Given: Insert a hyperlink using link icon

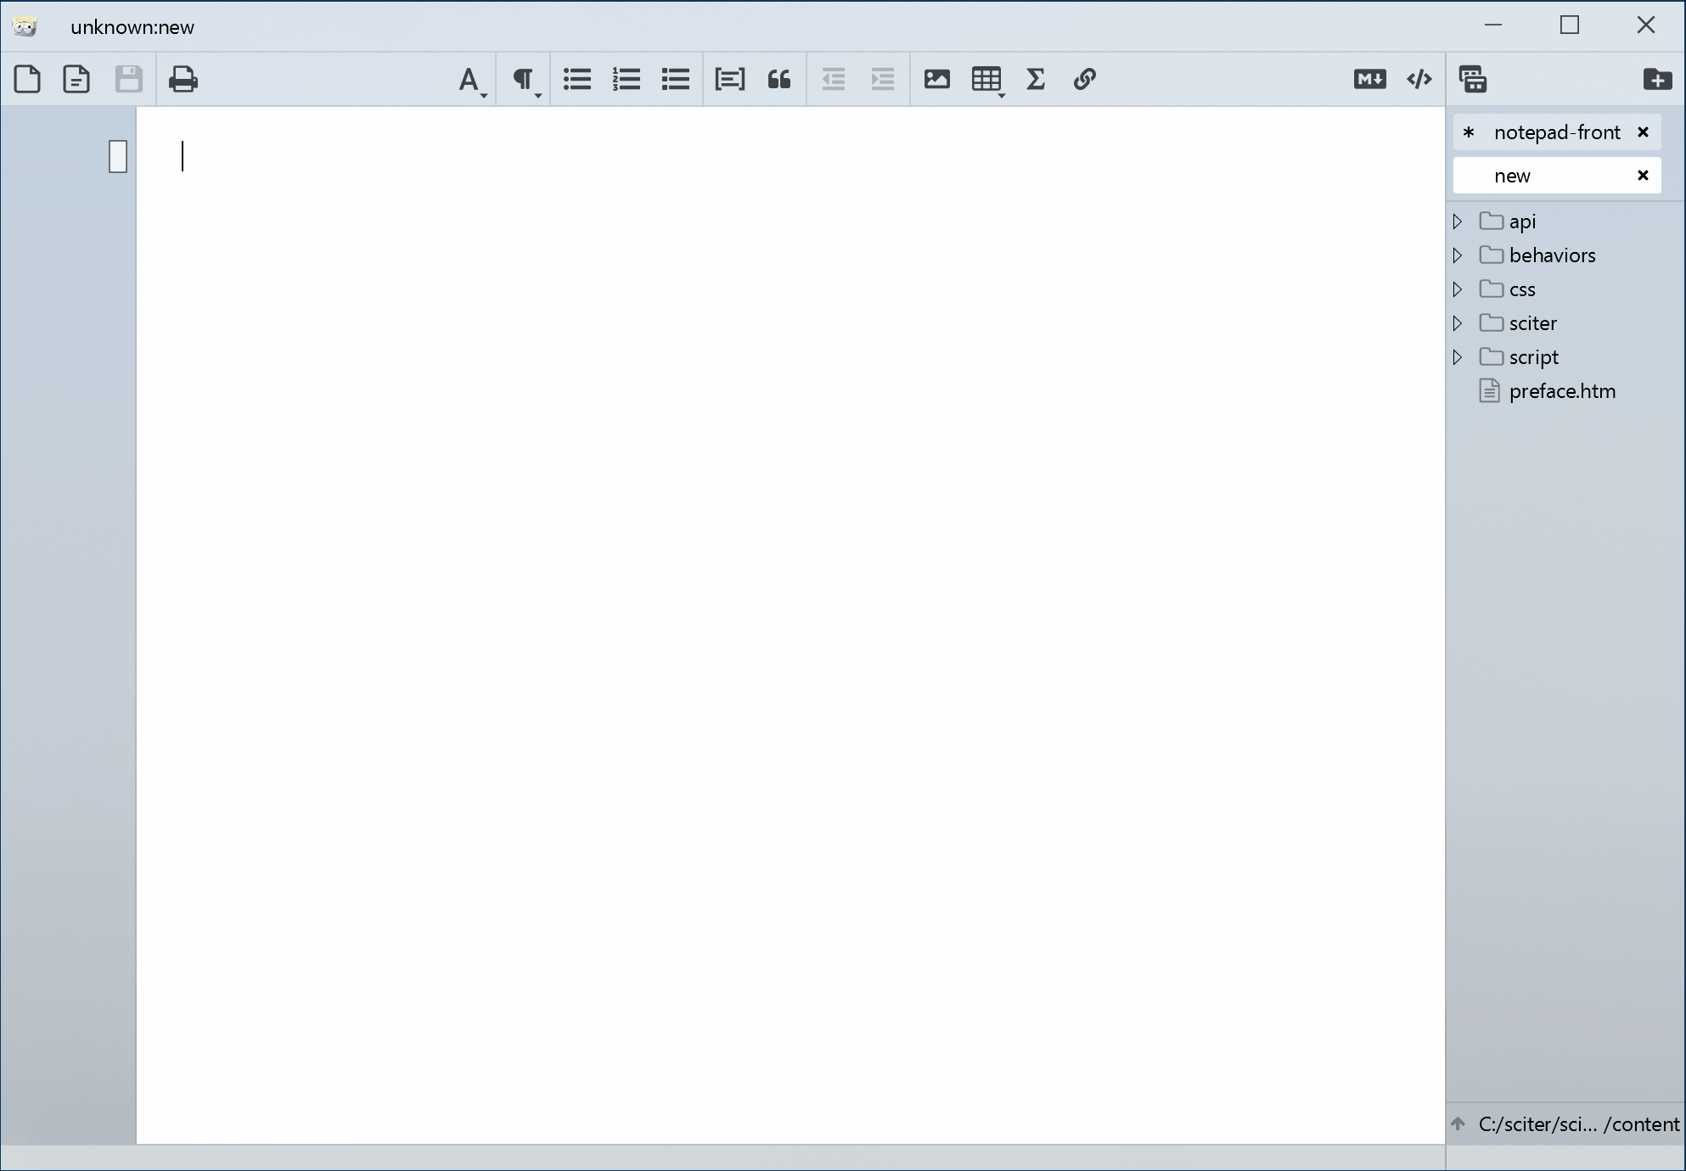Looking at the screenshot, I should (x=1084, y=79).
